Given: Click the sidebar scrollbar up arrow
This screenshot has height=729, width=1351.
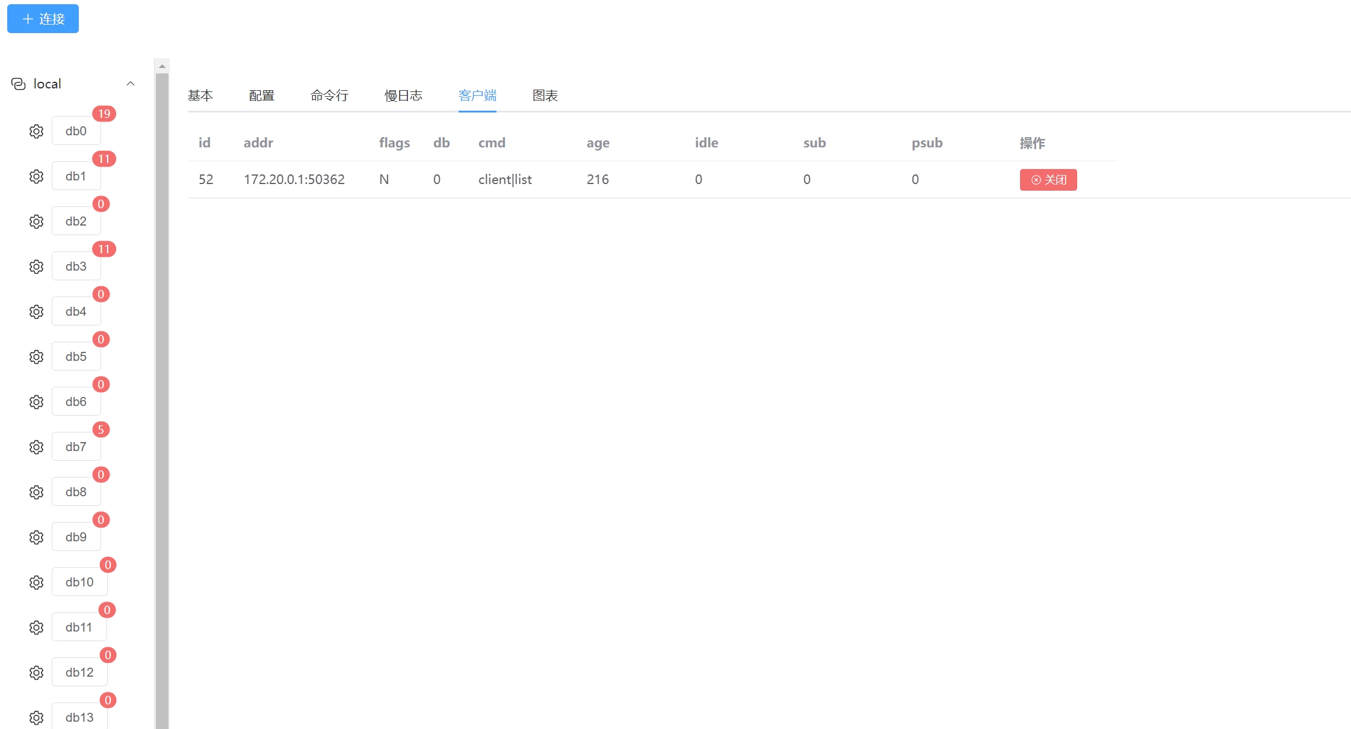Looking at the screenshot, I should 162,66.
